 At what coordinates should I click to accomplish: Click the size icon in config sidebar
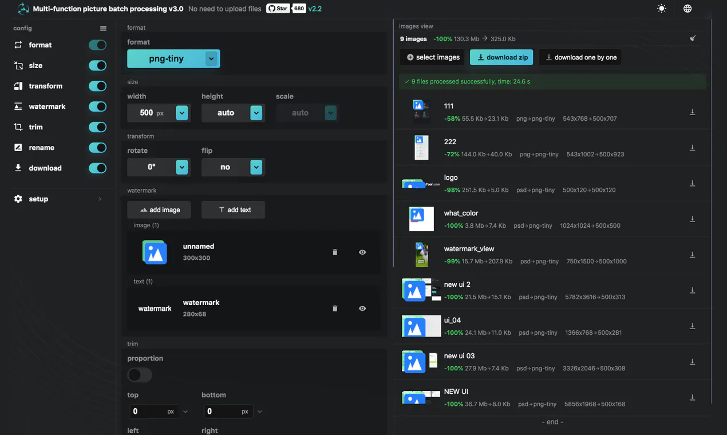[18, 65]
